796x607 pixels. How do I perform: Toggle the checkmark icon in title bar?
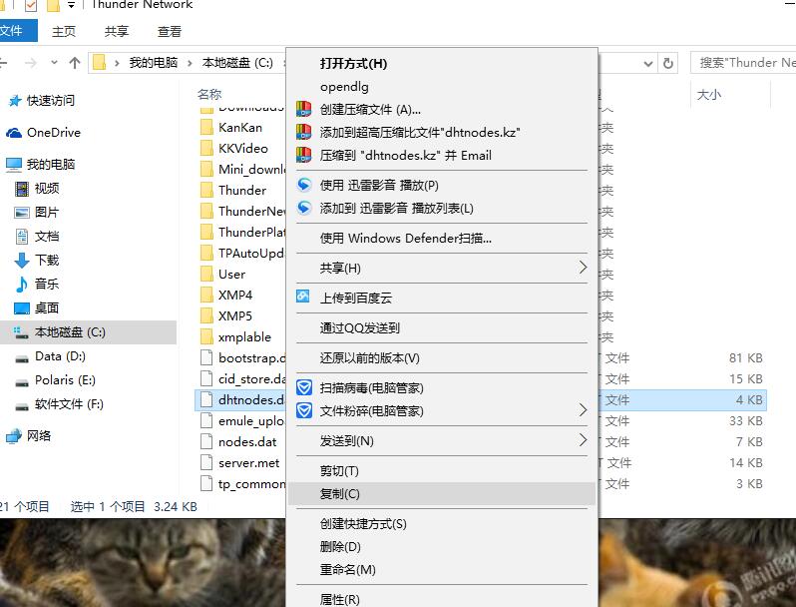pos(31,6)
